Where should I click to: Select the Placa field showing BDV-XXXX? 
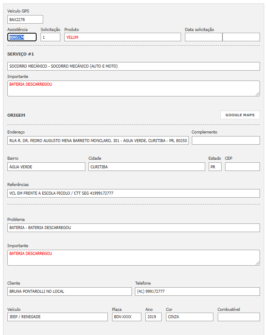click(x=126, y=317)
